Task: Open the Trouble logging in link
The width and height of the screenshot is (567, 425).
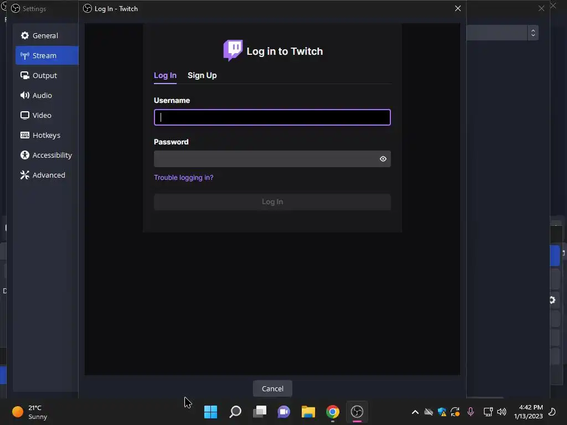Action: [x=183, y=177]
